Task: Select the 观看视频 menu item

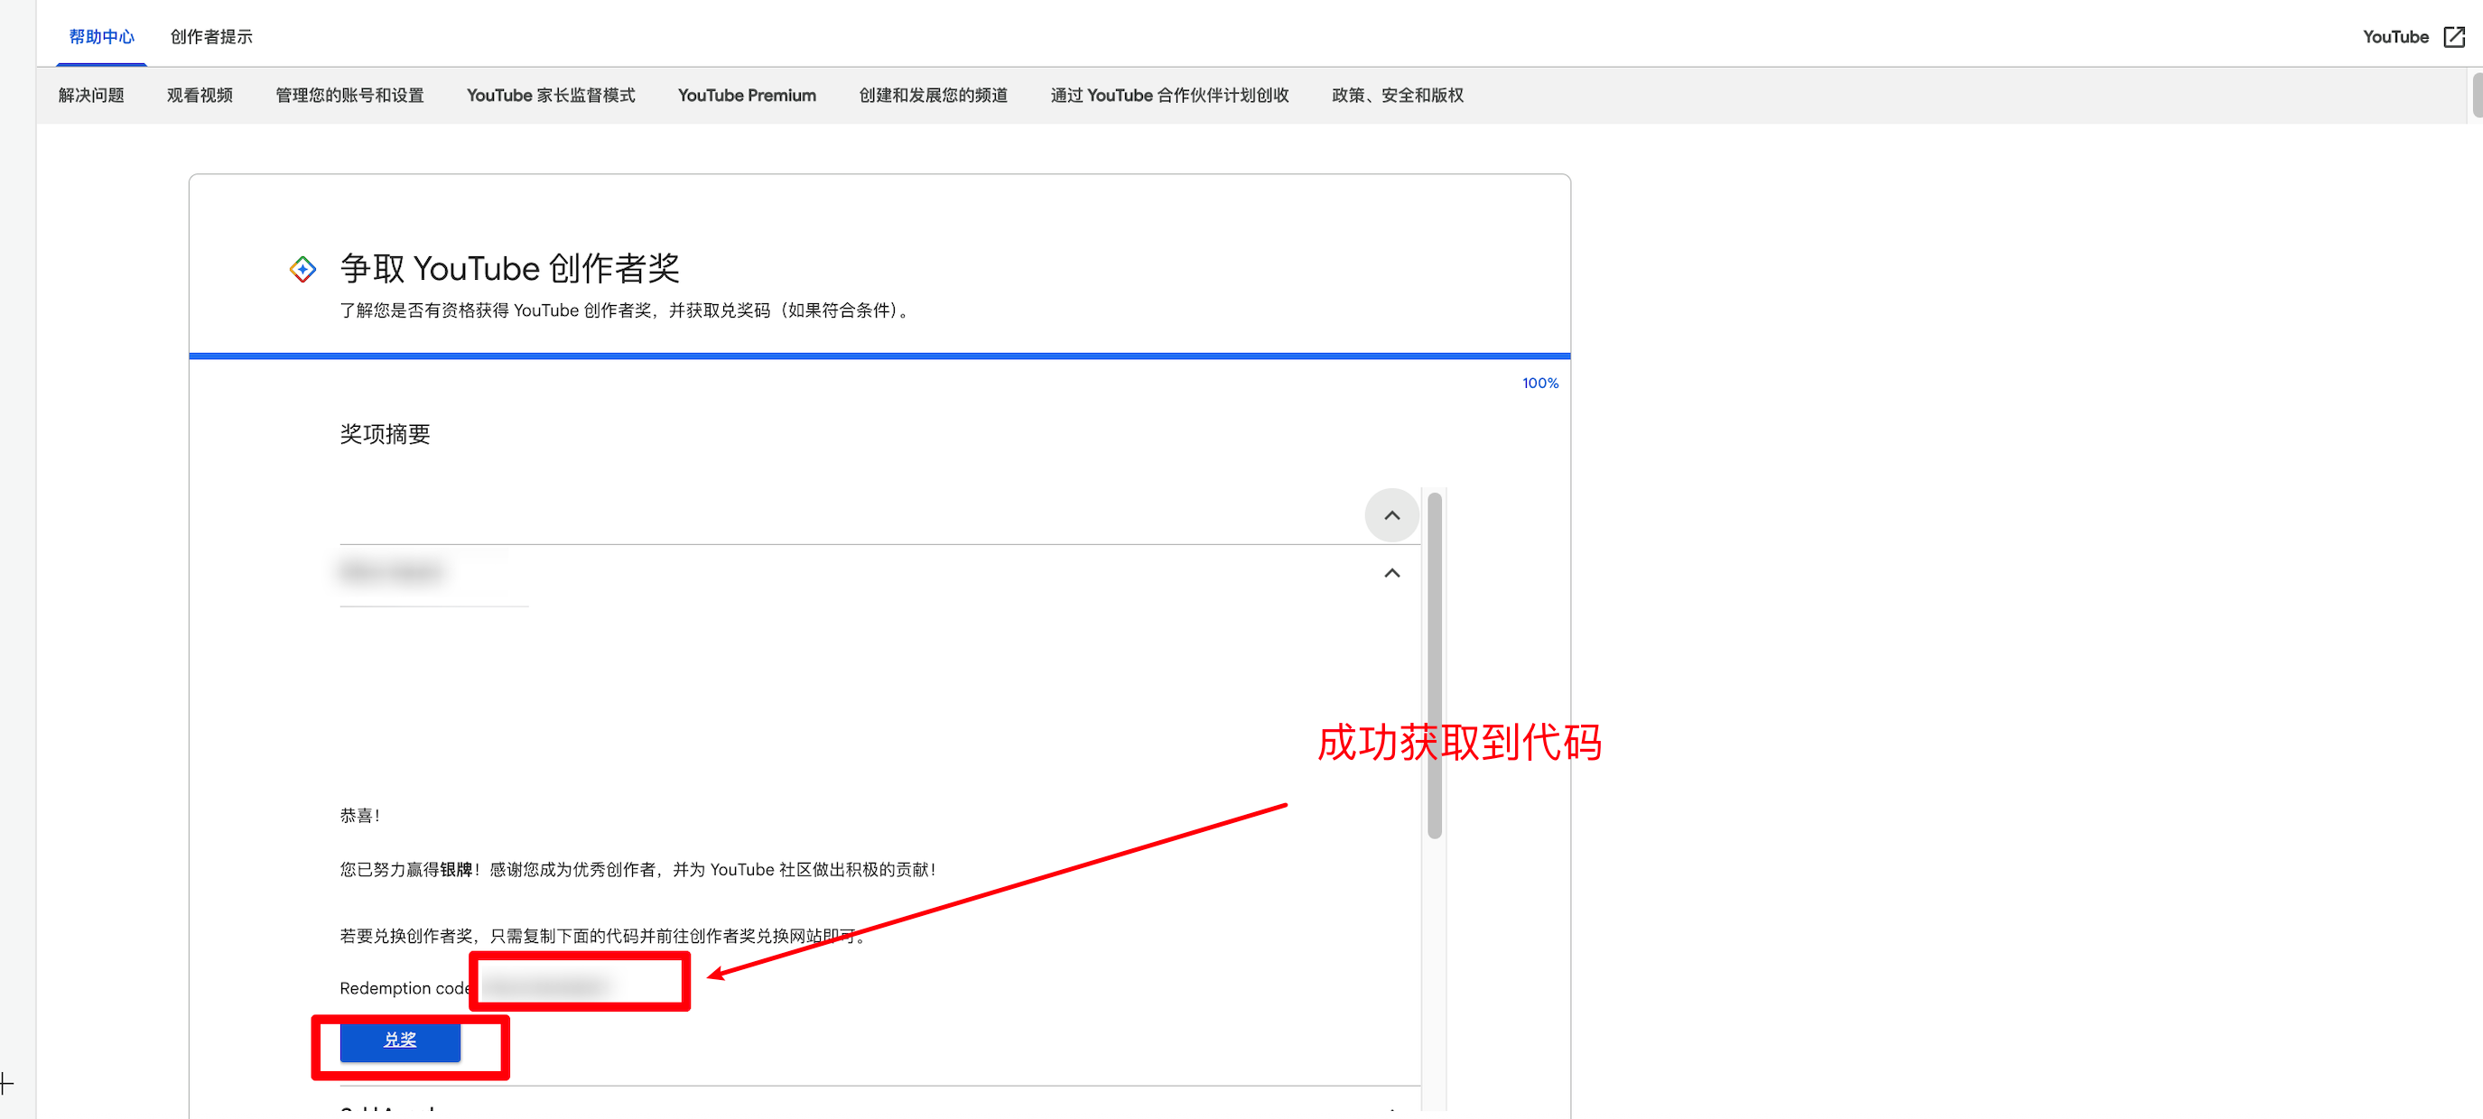Action: point(200,96)
